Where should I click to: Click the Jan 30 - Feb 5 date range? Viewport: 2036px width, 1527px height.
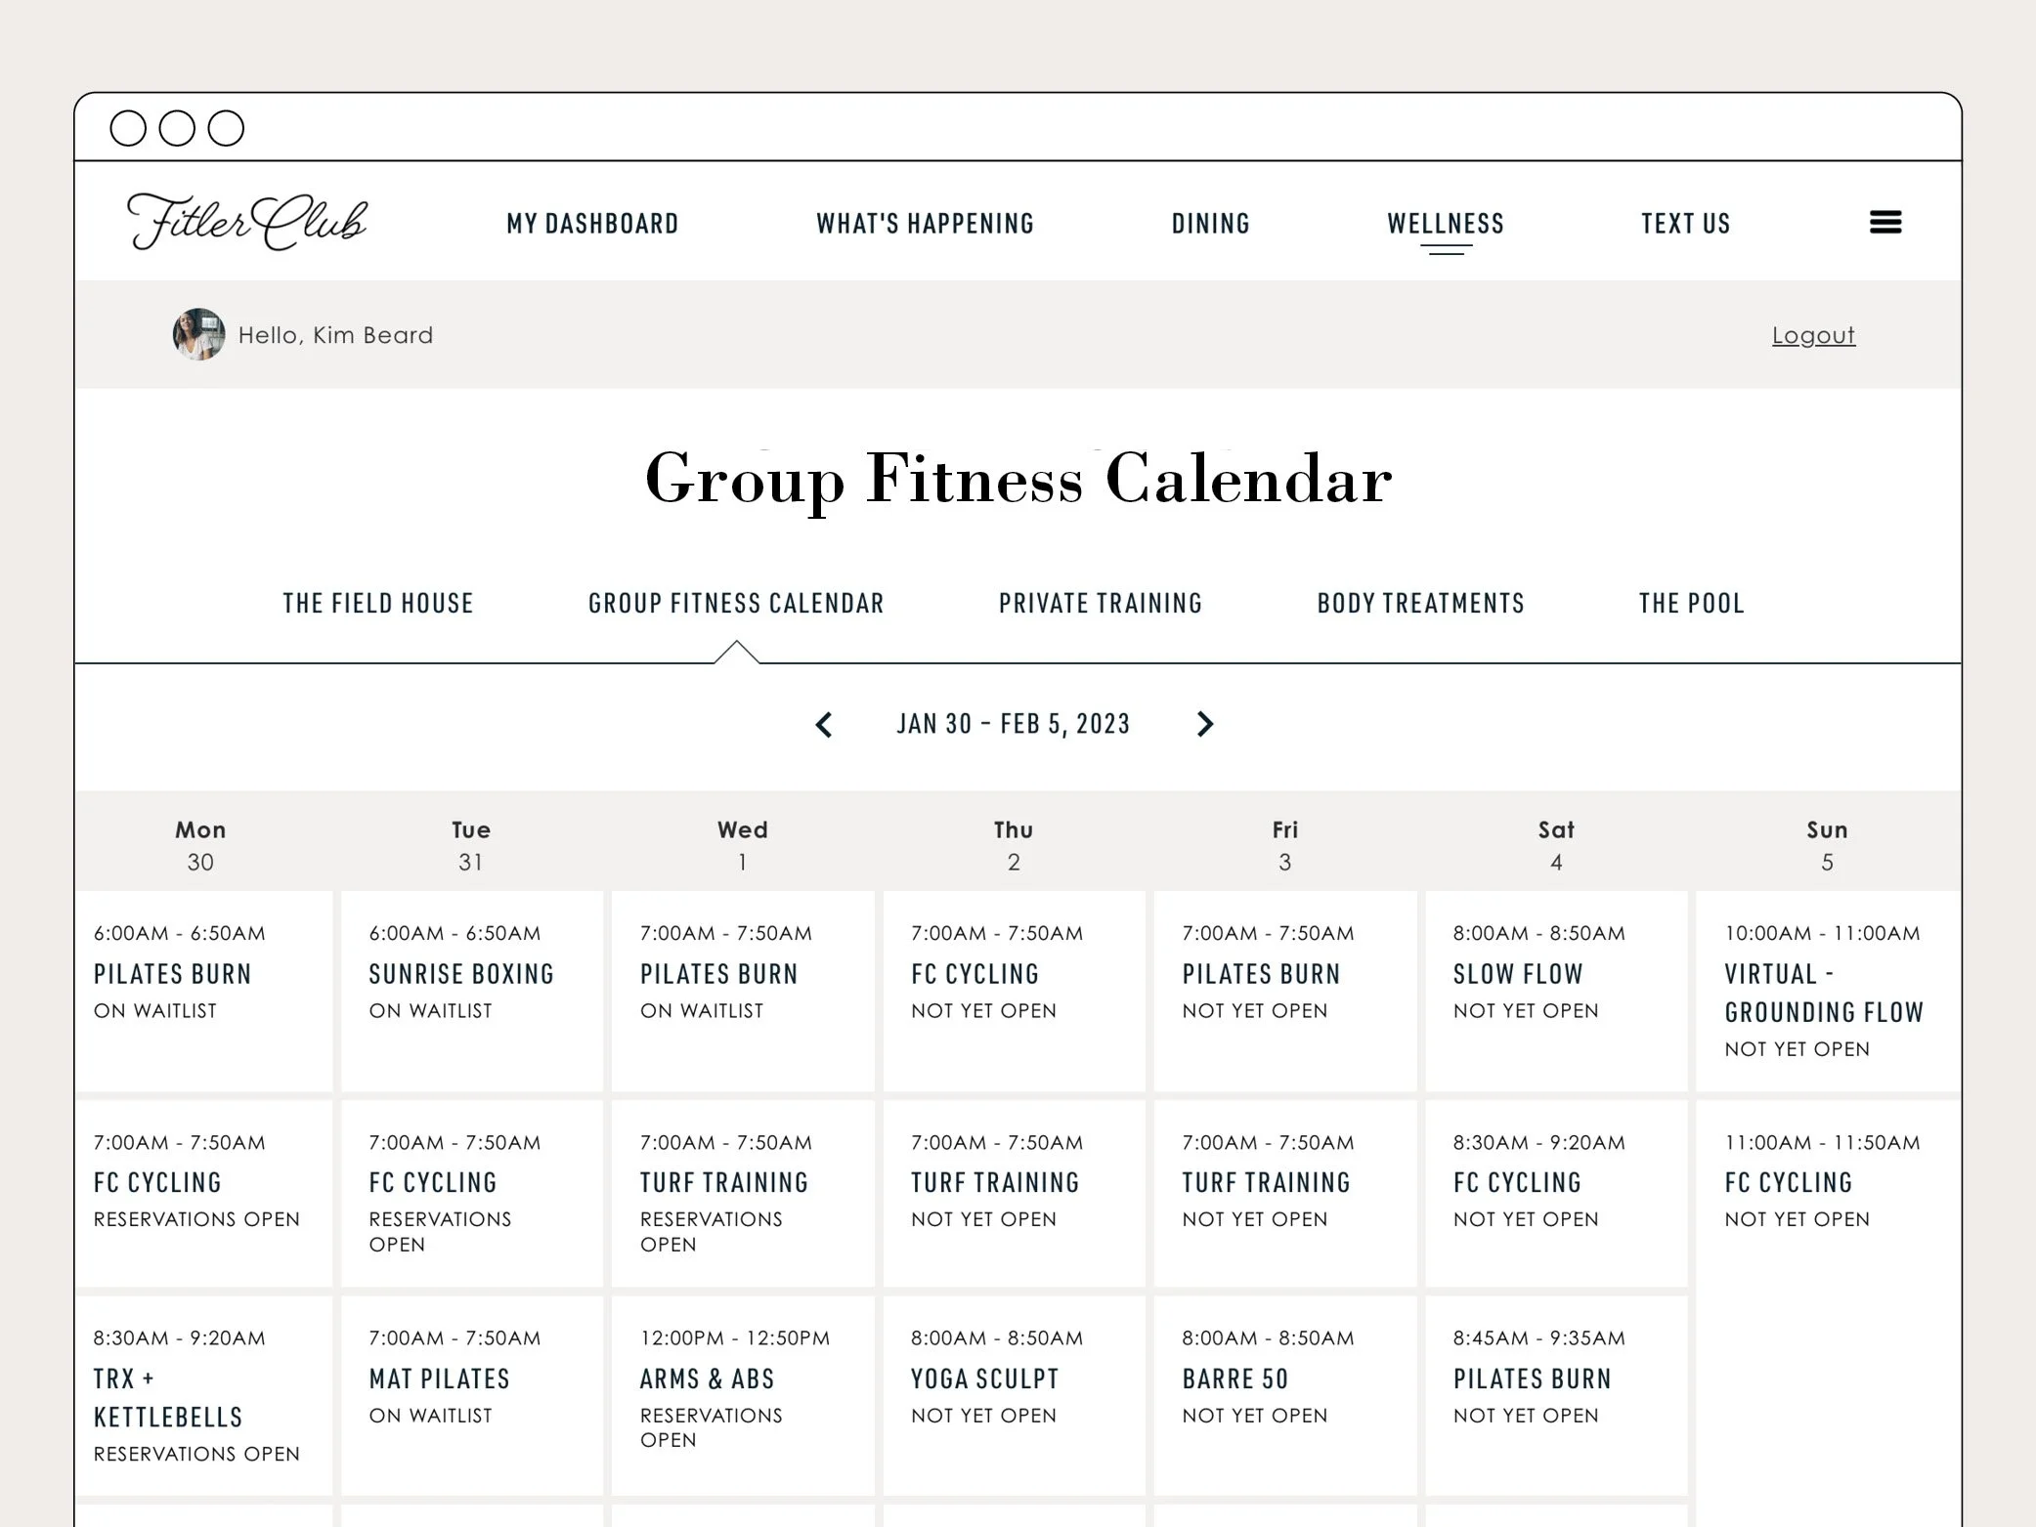tap(1014, 724)
